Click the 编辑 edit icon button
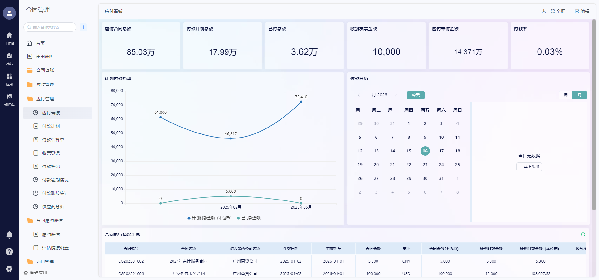 point(582,11)
